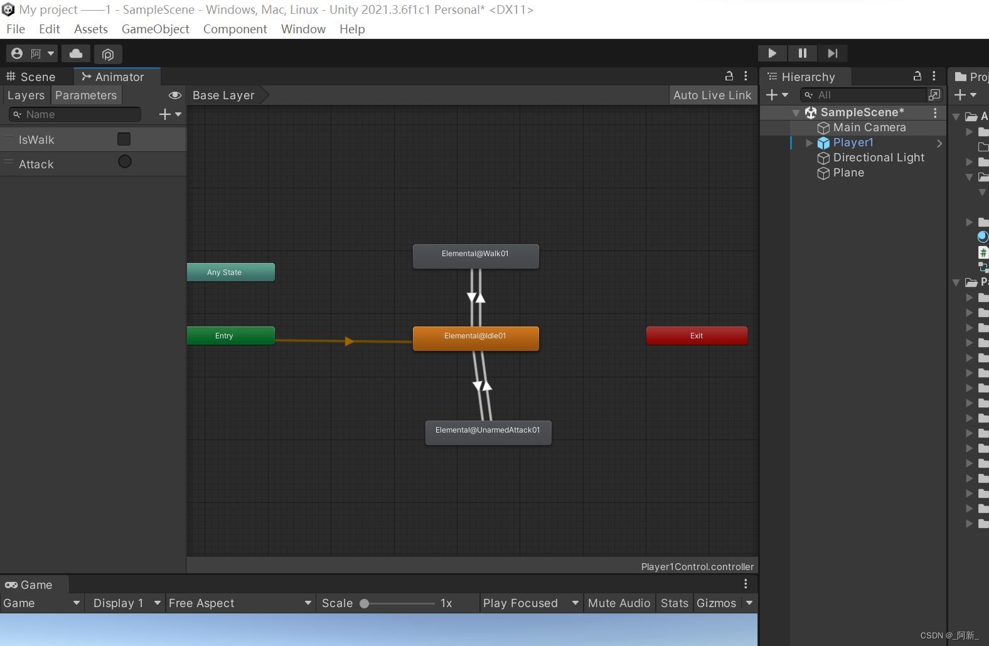Screen dimensions: 989x646
Task: Open the File menu
Action: click(16, 29)
